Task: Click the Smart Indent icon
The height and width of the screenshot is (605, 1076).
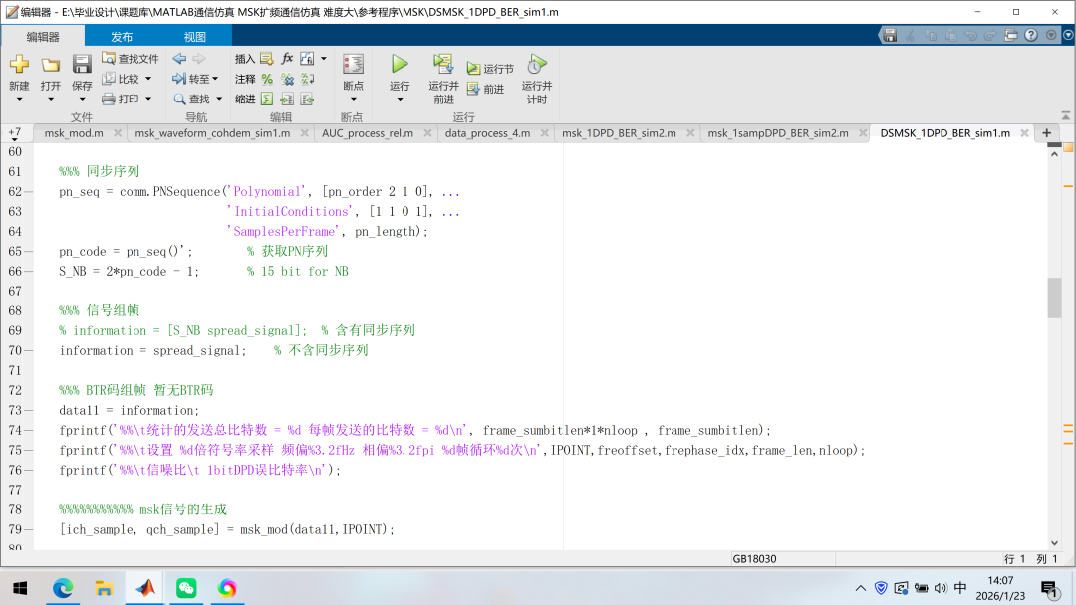Action: pyautogui.click(x=267, y=100)
